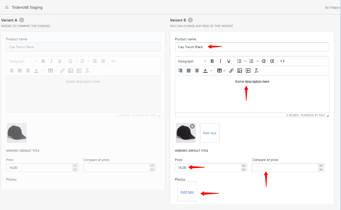The height and width of the screenshot is (210, 341).
Task: Click the clear formatting icon in Variant A editor
Action: click(x=87, y=71)
